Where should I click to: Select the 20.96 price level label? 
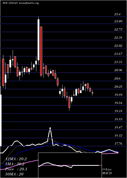(x=118, y=70)
